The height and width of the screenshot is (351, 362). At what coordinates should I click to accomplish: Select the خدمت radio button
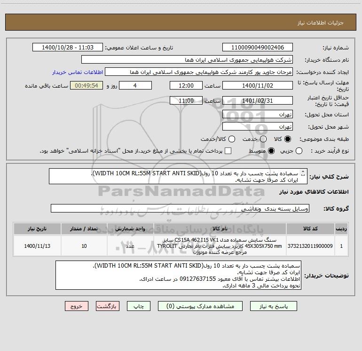point(263,139)
